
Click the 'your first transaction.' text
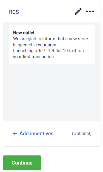34,57
